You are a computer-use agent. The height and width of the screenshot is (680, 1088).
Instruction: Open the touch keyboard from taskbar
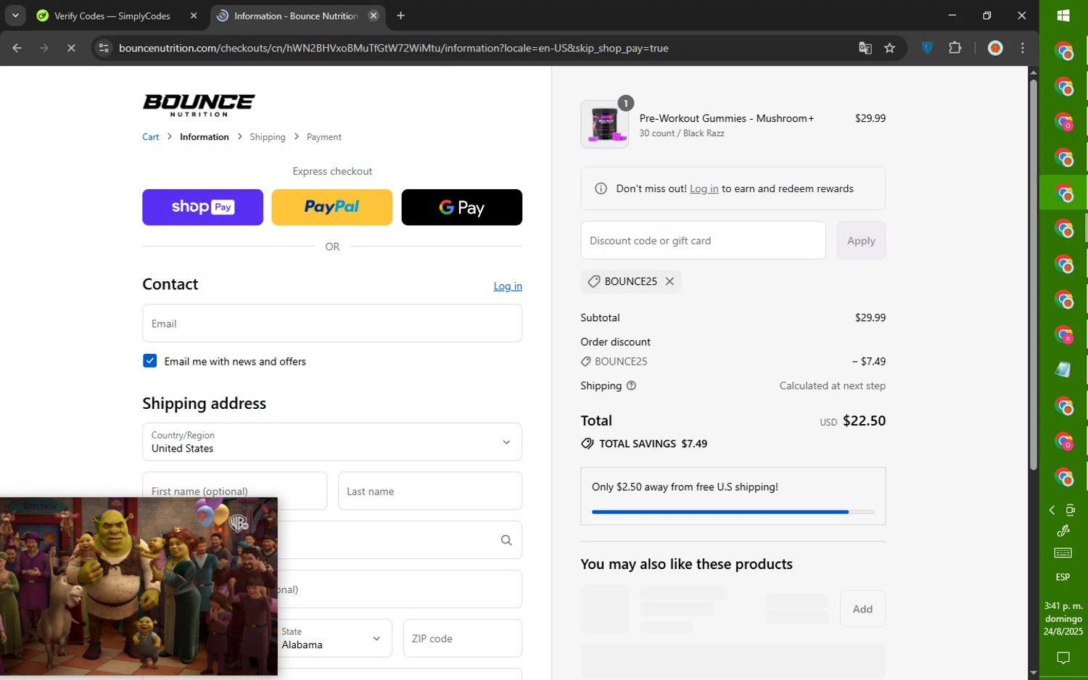tap(1063, 553)
